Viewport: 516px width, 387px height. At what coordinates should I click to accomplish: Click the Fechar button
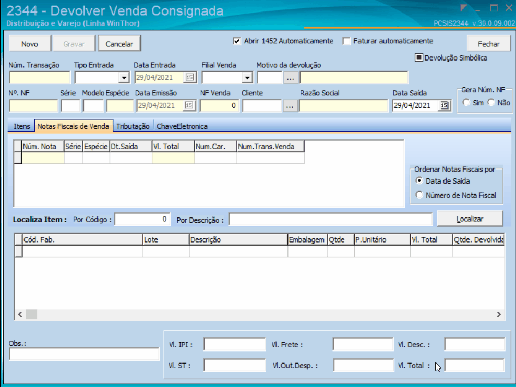489,44
